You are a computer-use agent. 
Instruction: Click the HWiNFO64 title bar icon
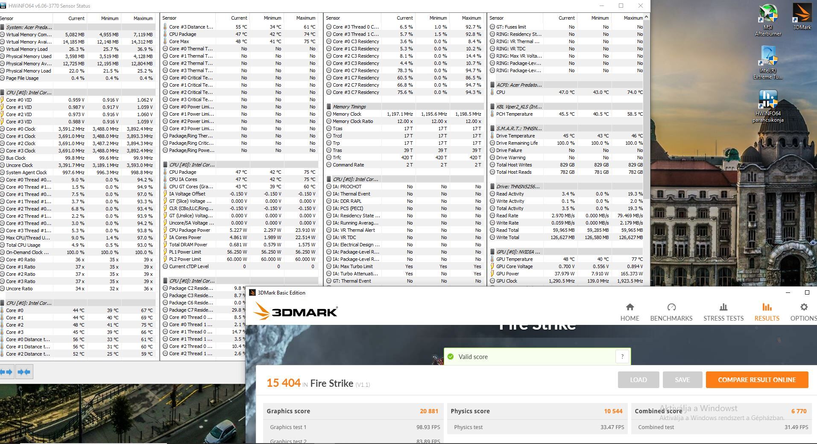(3, 6)
